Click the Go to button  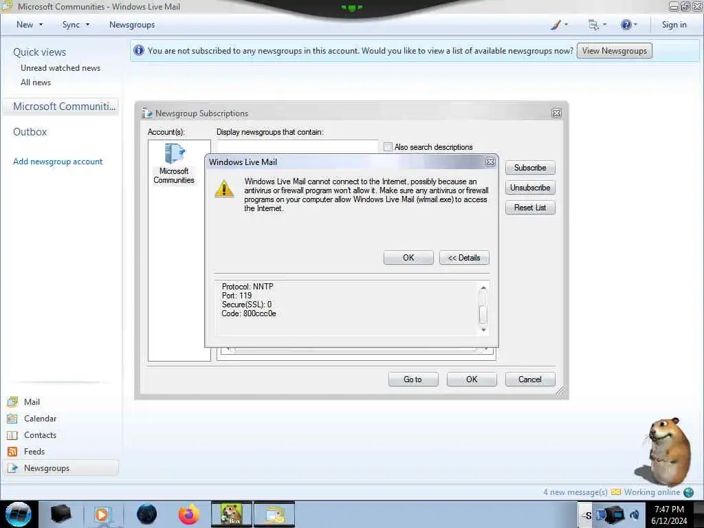pos(413,379)
